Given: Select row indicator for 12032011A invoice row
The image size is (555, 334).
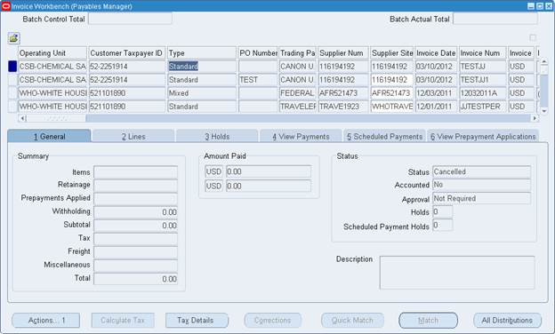Looking at the screenshot, I should tap(12, 93).
